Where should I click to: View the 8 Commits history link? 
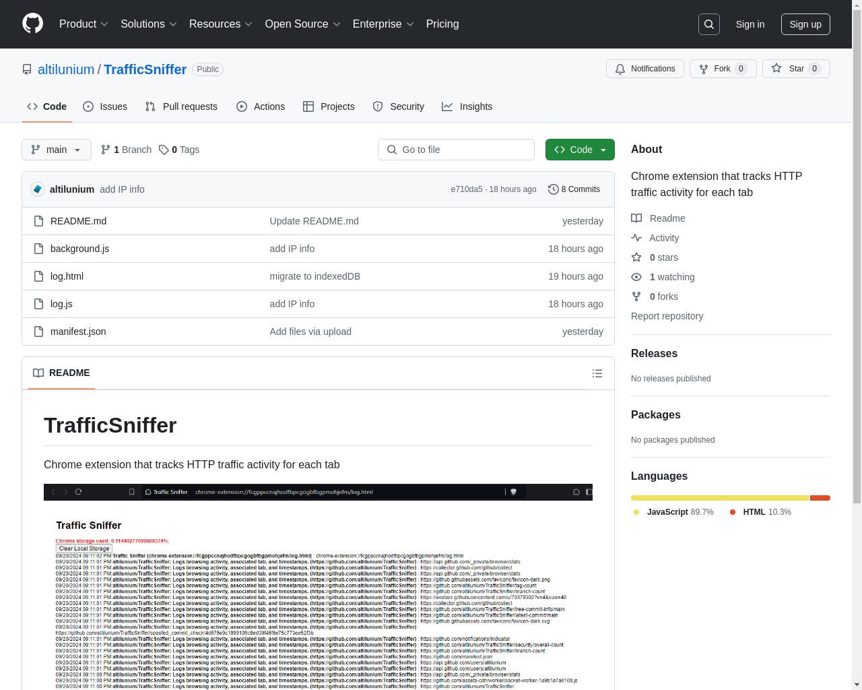click(574, 189)
